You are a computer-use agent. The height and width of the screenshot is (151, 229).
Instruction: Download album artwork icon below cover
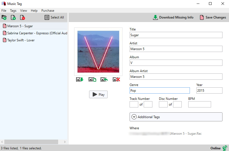click(80, 79)
